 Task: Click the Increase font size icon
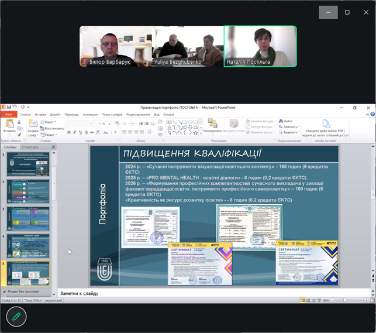pyautogui.click(x=104, y=123)
